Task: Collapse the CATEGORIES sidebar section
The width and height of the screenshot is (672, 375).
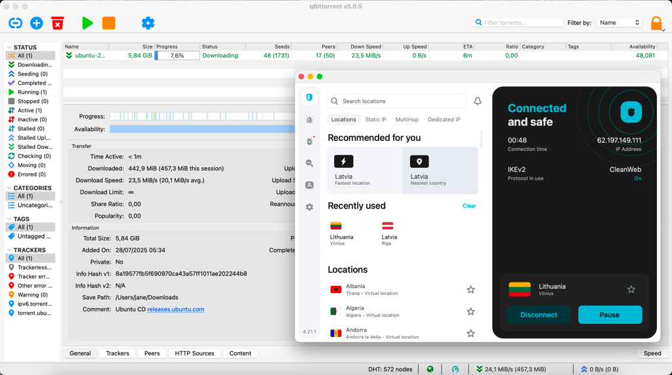Action: tap(9, 188)
